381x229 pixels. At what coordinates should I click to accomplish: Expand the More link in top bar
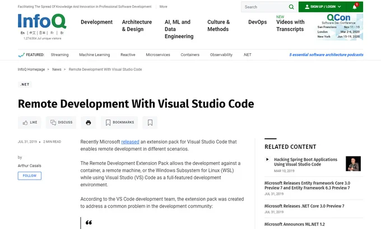pyautogui.click(x=163, y=7)
